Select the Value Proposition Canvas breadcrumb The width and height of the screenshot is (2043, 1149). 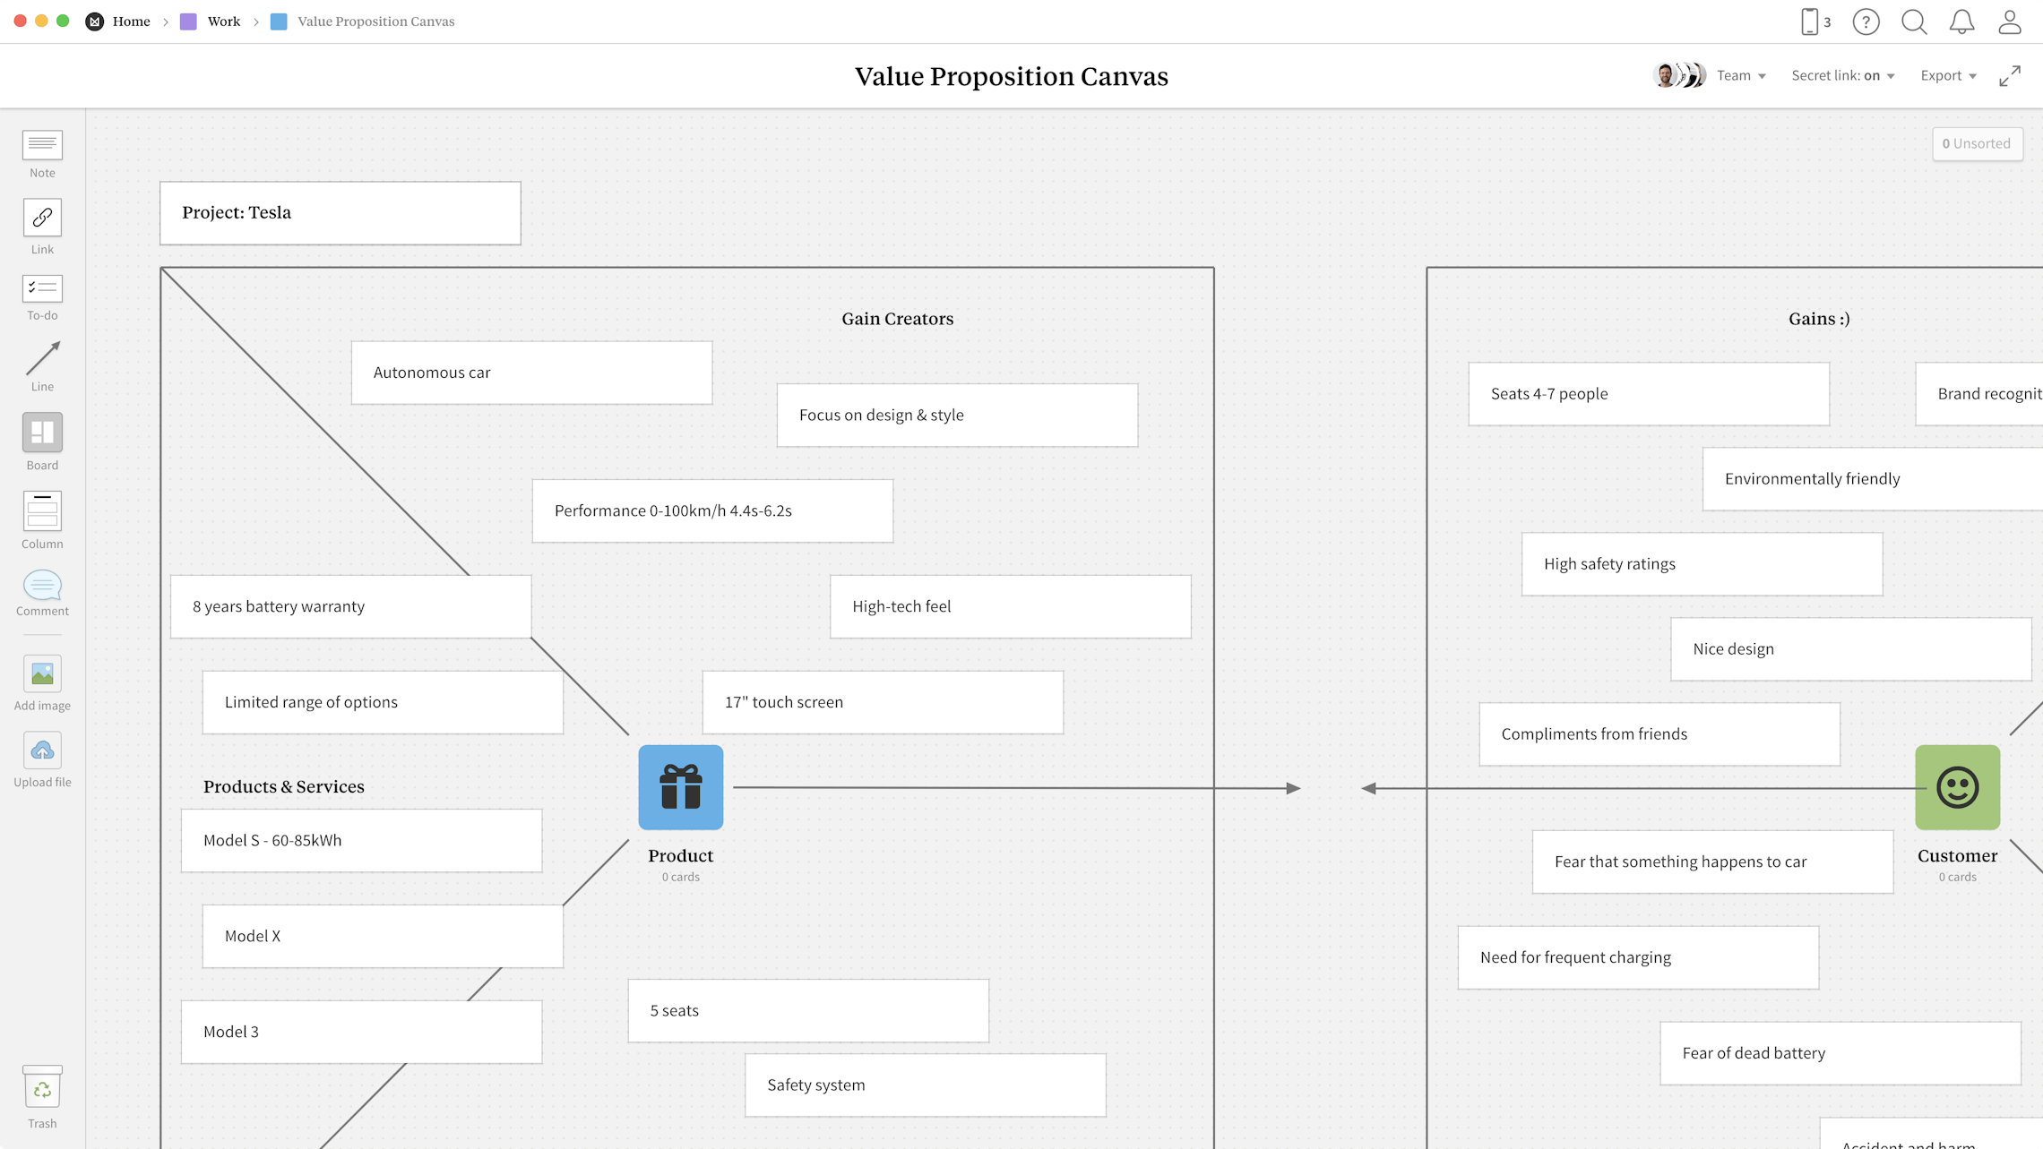[x=375, y=21]
